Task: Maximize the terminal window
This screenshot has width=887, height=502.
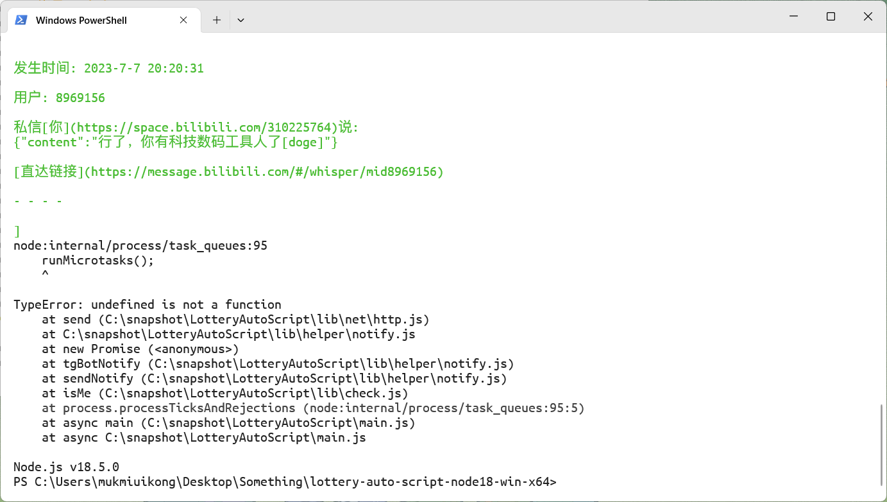Action: pyautogui.click(x=830, y=16)
